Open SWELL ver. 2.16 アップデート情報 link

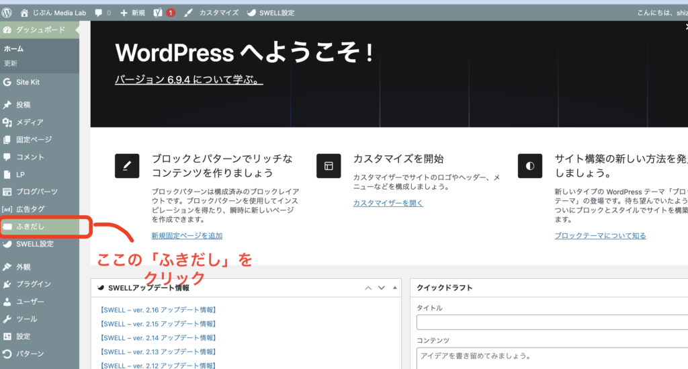tap(158, 310)
